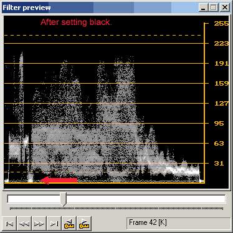Click the 31 level label
Image resolution: width=233 pixels, height=233 pixels.
click(x=219, y=164)
